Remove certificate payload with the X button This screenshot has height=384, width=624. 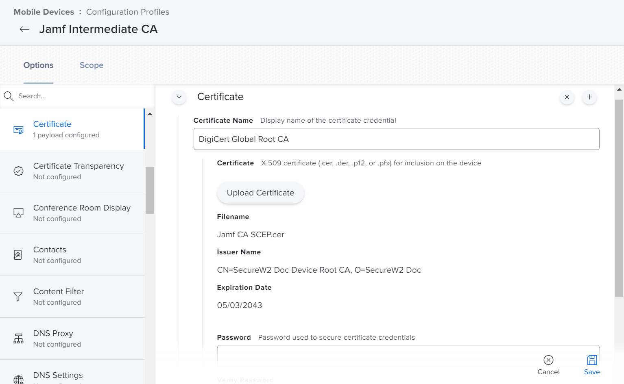(567, 97)
